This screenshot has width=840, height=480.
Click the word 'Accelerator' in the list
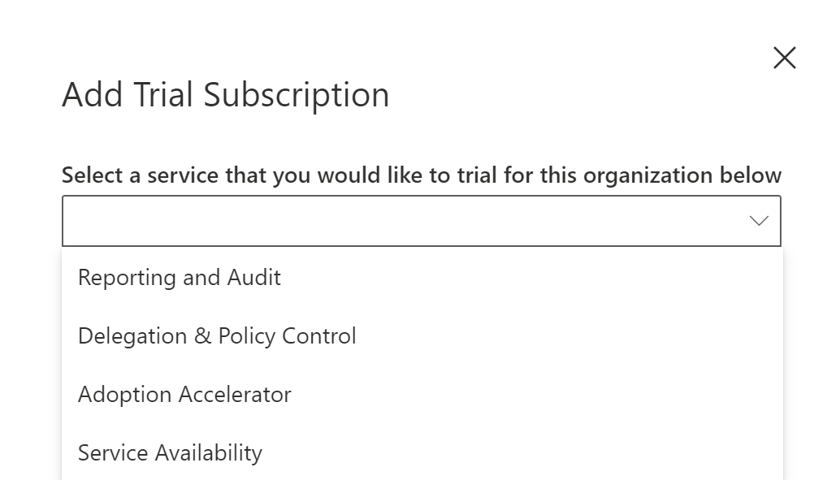click(x=235, y=395)
